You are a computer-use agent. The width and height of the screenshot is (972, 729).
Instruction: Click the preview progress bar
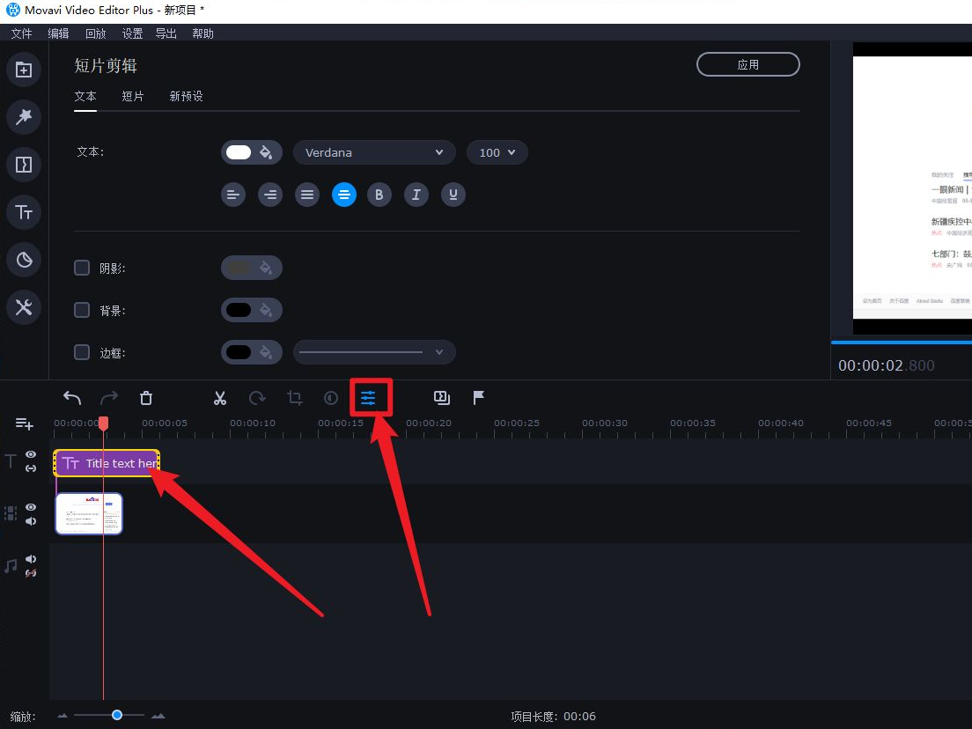pyautogui.click(x=902, y=342)
